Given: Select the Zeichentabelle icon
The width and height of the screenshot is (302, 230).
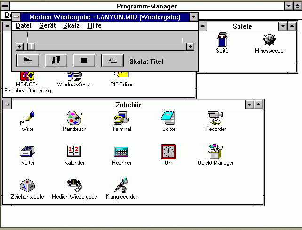Looking at the screenshot, I should click(27, 185).
